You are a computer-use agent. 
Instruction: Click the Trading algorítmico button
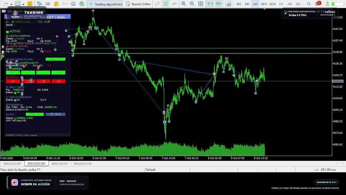pyautogui.click(x=106, y=4)
